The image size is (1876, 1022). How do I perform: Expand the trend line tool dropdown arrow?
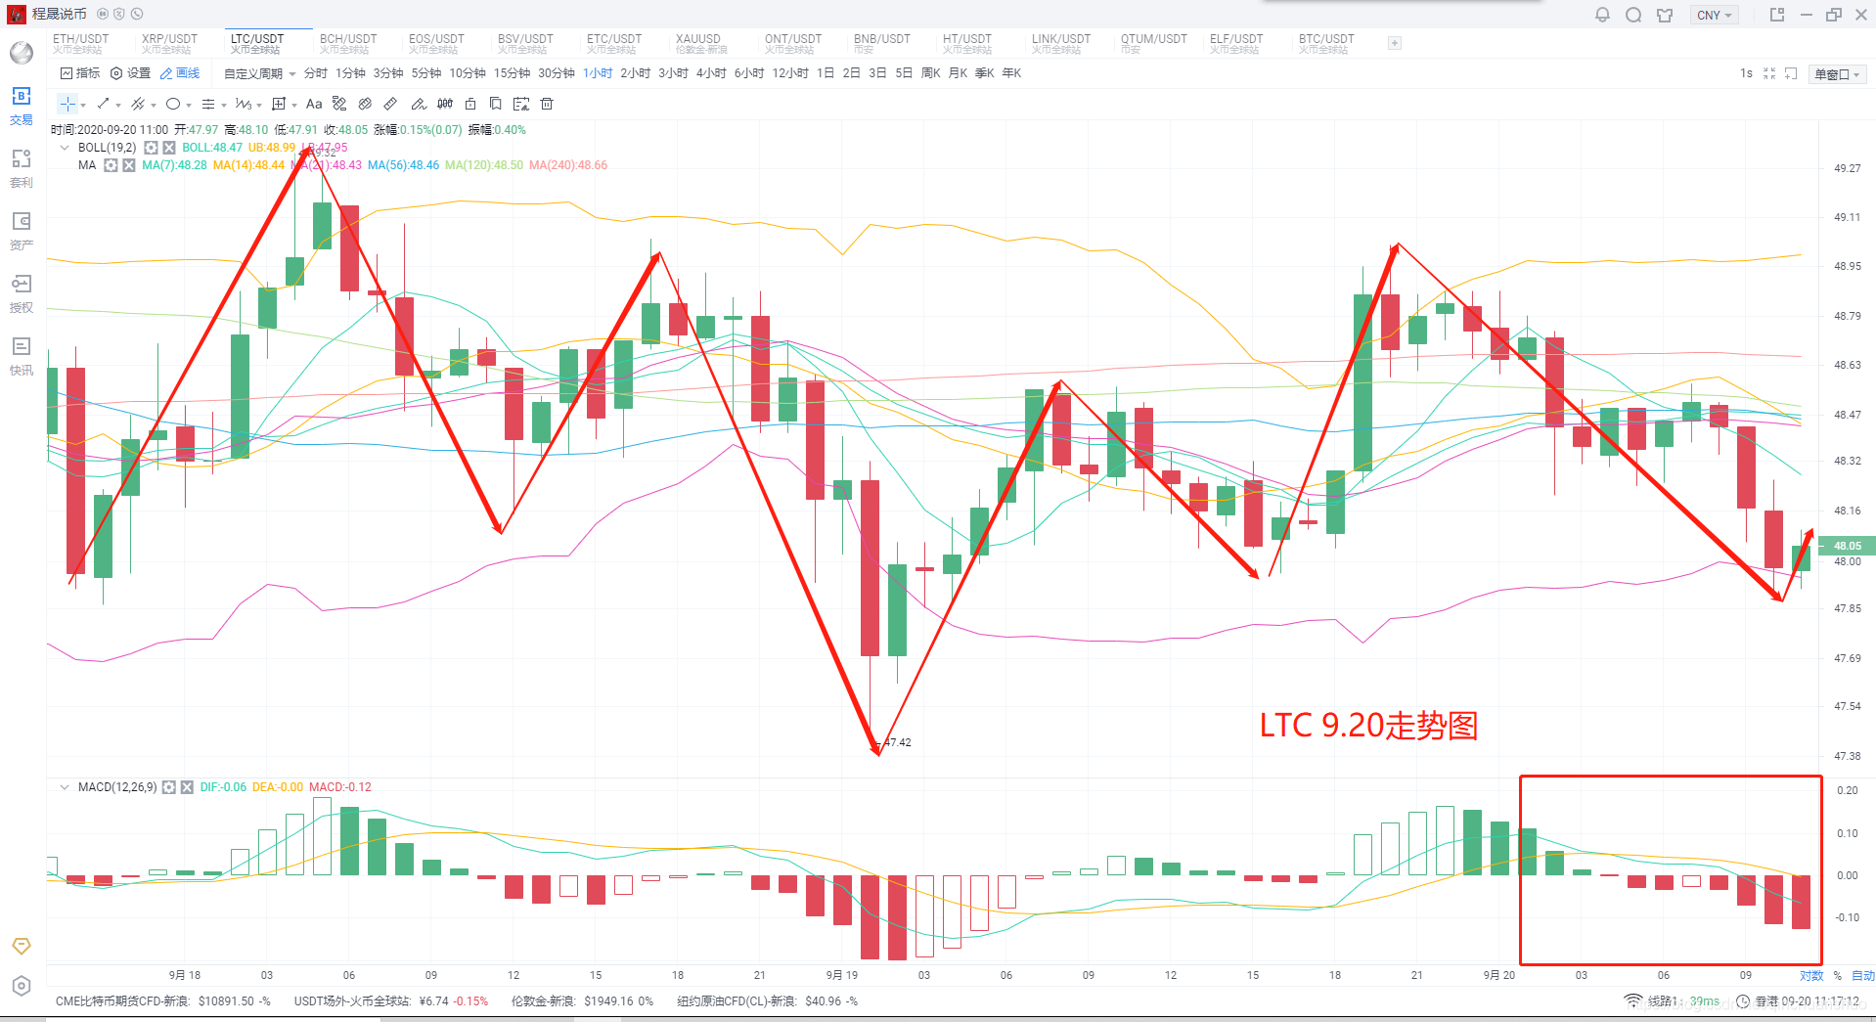[x=118, y=105]
